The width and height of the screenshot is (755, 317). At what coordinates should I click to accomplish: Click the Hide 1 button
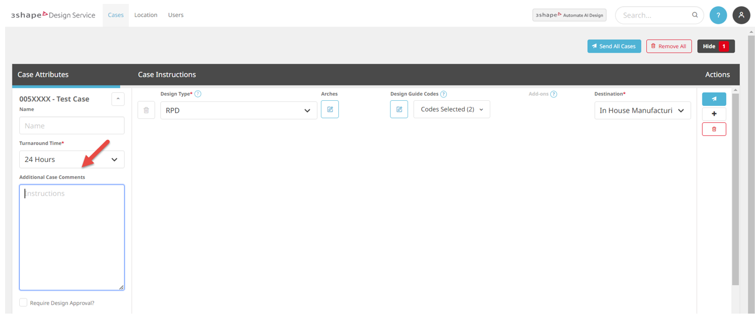click(x=716, y=46)
